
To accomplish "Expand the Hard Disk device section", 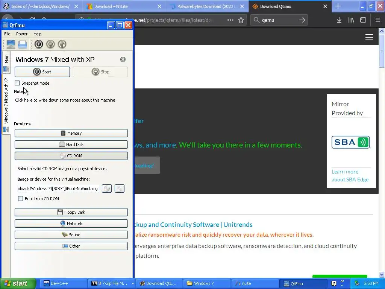I will pos(71,144).
